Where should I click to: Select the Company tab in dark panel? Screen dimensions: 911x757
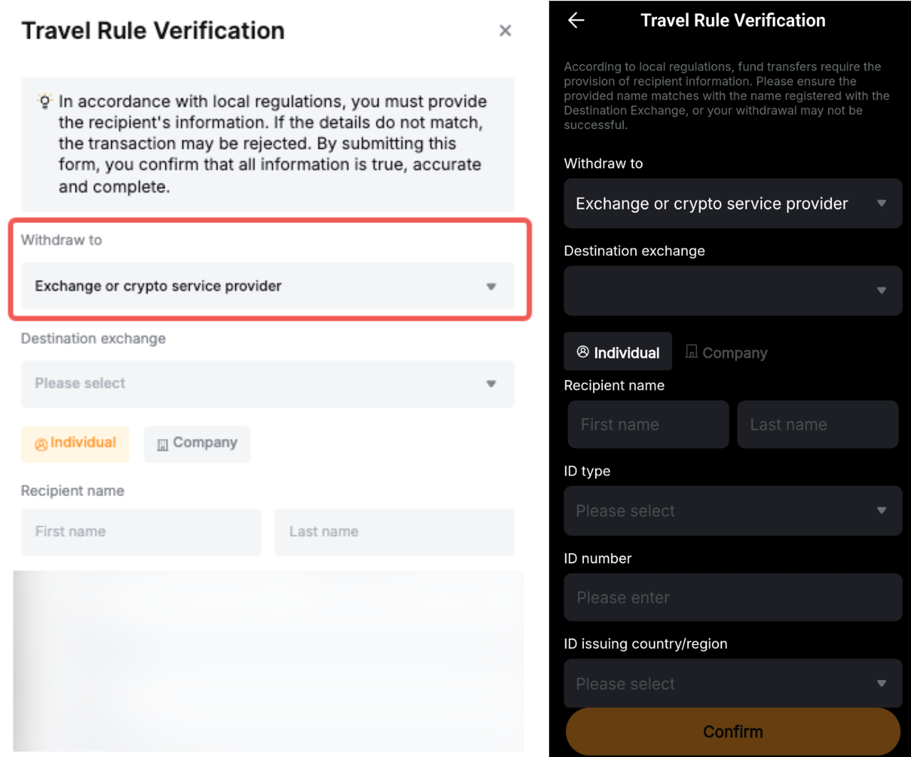click(726, 352)
